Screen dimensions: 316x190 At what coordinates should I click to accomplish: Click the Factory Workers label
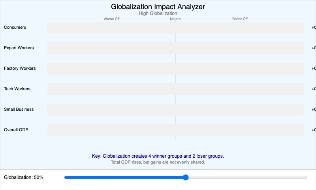[x=20, y=68]
